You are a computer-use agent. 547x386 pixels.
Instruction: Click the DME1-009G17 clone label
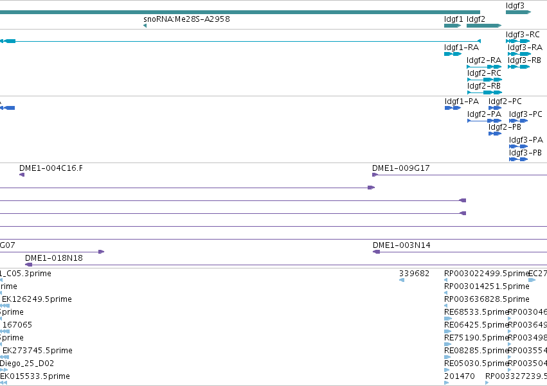coord(401,168)
